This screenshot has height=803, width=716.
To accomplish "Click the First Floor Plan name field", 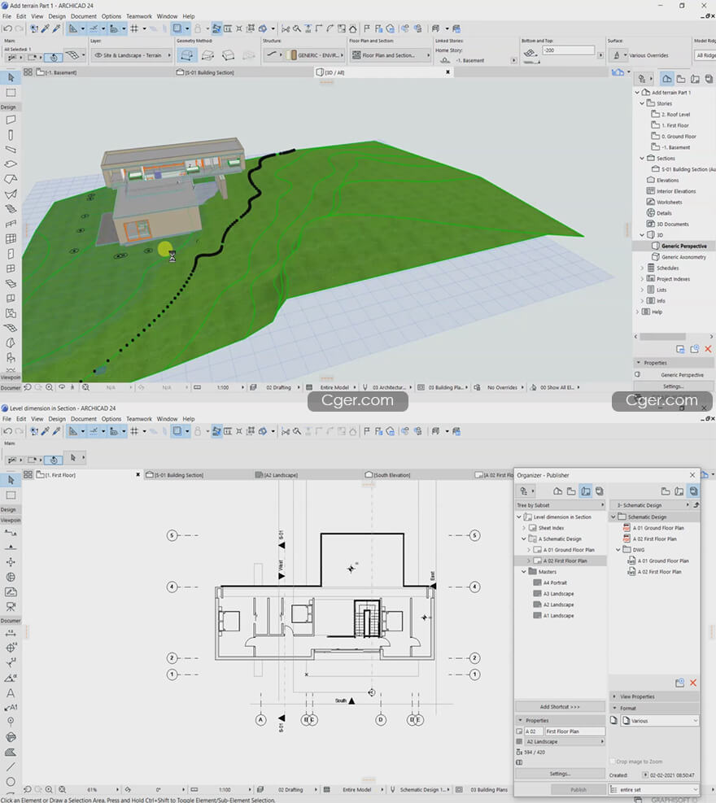I will click(574, 731).
